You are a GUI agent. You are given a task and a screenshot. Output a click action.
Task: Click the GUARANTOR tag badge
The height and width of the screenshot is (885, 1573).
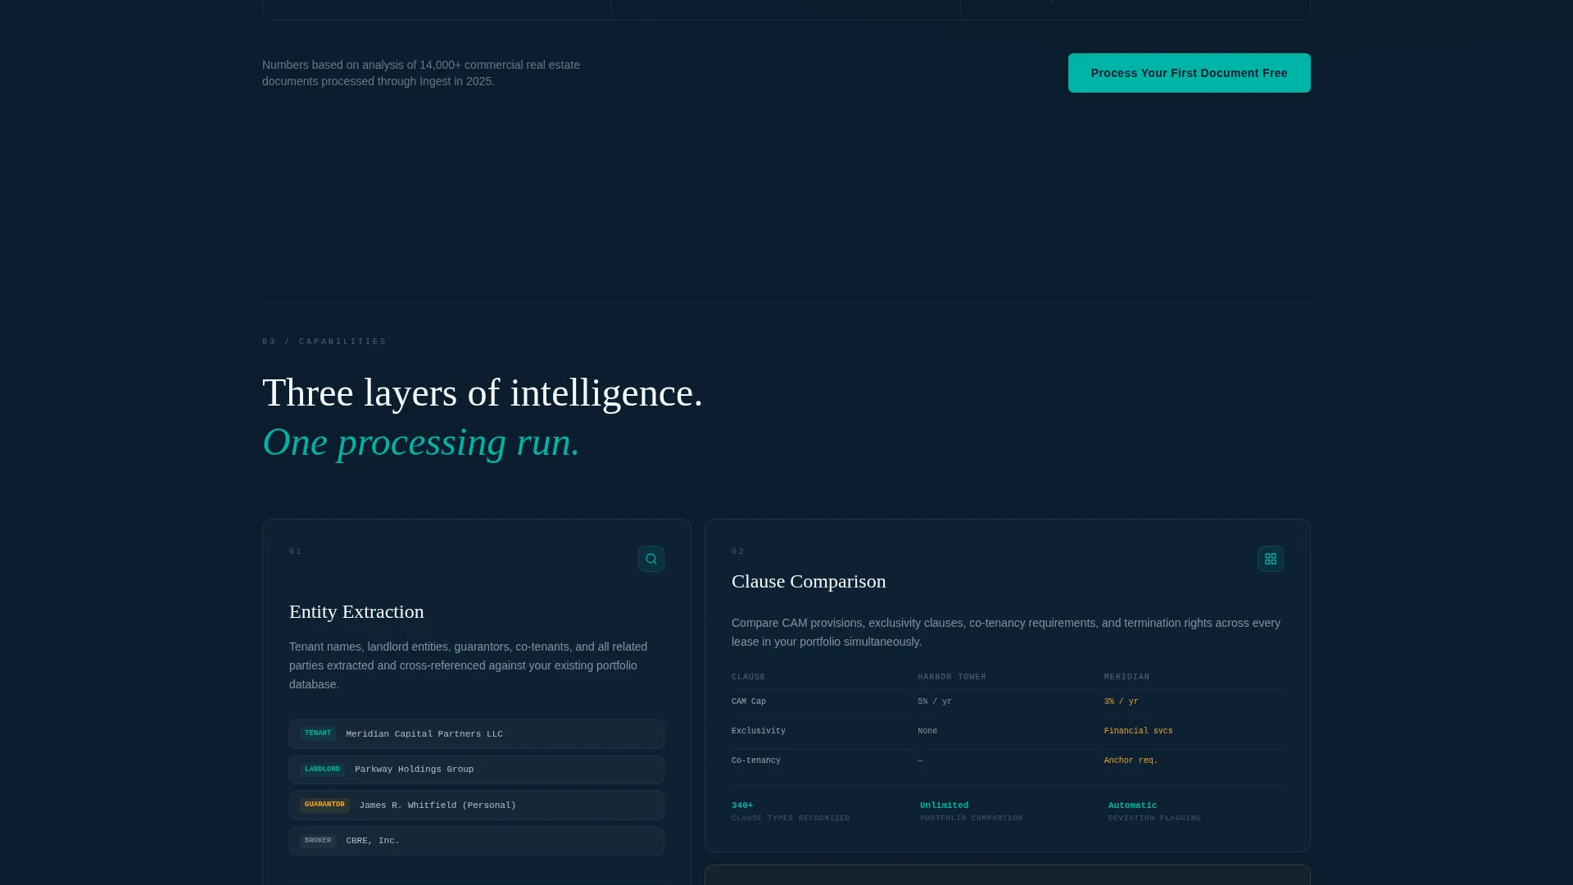[x=324, y=805]
